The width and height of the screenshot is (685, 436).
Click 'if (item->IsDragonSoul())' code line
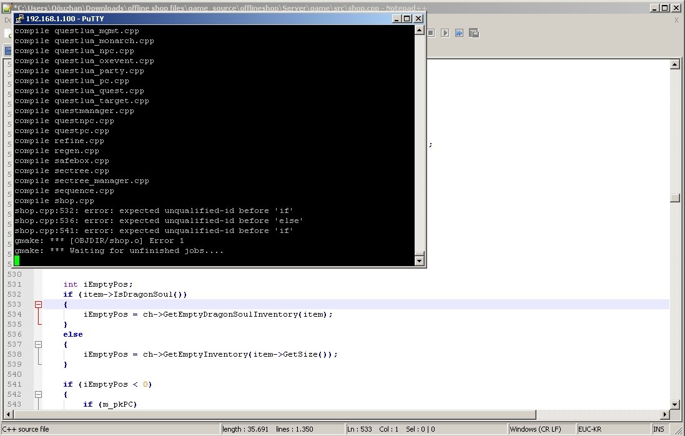pyautogui.click(x=125, y=294)
